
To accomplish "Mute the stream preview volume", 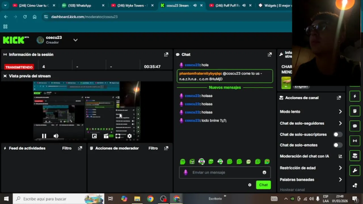I will (56, 136).
